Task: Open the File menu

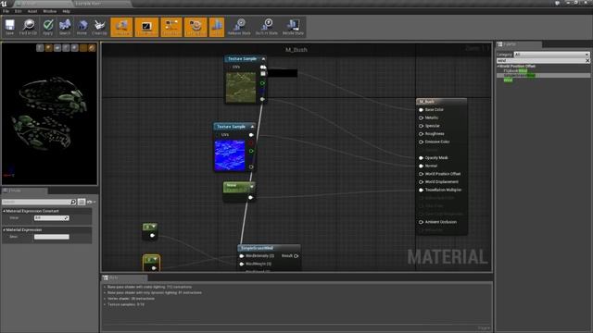Action: 6,11
